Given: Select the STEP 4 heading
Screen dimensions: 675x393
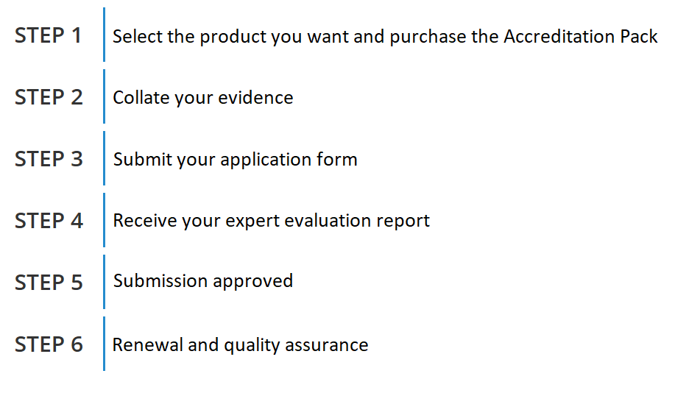Looking at the screenshot, I should pyautogui.click(x=49, y=221).
